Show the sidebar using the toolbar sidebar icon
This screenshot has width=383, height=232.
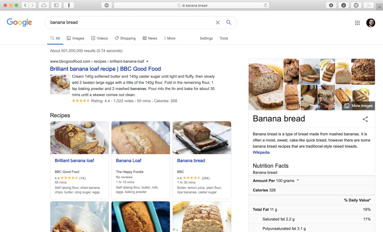point(56,5)
